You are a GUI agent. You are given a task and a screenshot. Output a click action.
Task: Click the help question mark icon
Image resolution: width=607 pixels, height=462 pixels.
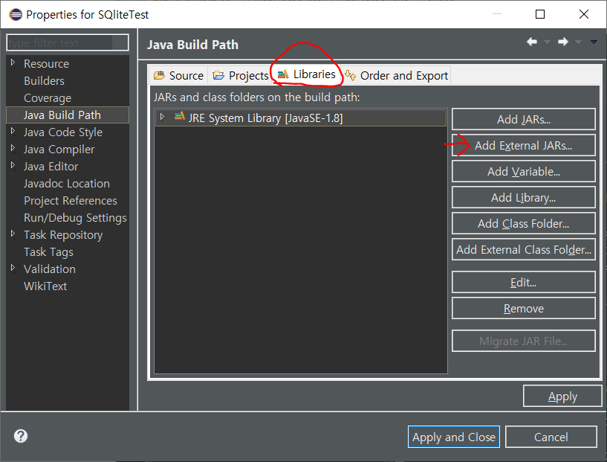point(21,436)
